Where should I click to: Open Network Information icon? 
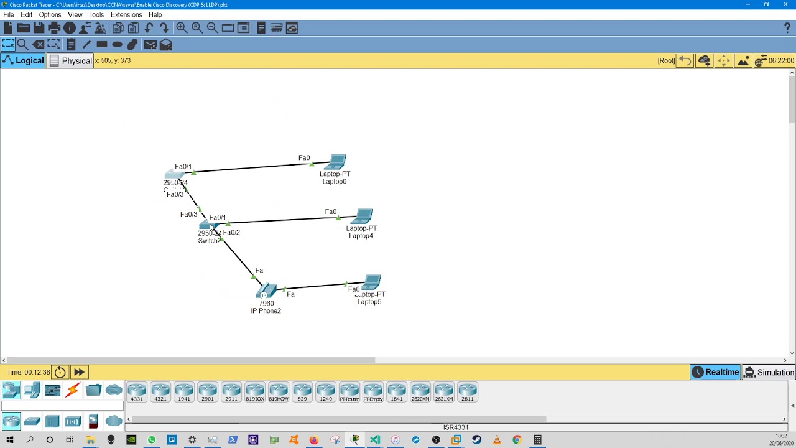tap(70, 28)
